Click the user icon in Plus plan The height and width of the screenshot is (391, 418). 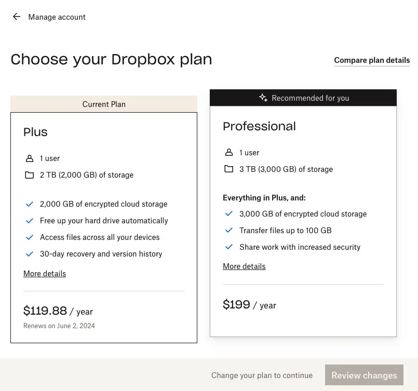(29, 158)
